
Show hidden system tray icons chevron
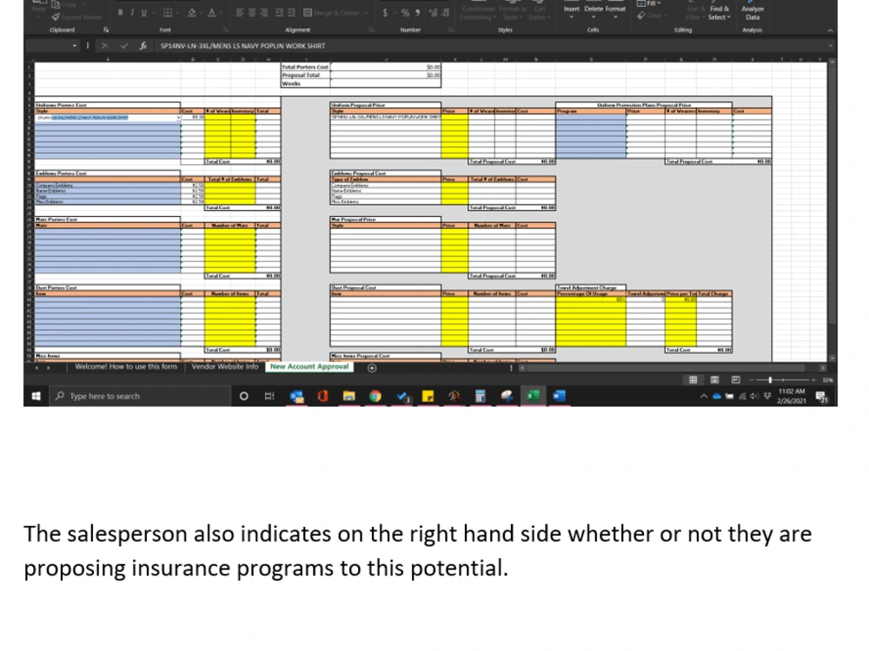click(704, 396)
